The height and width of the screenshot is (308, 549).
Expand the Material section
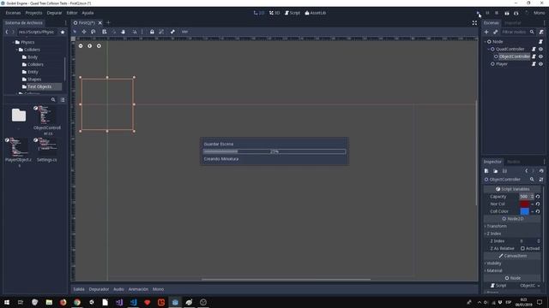tap(512, 270)
